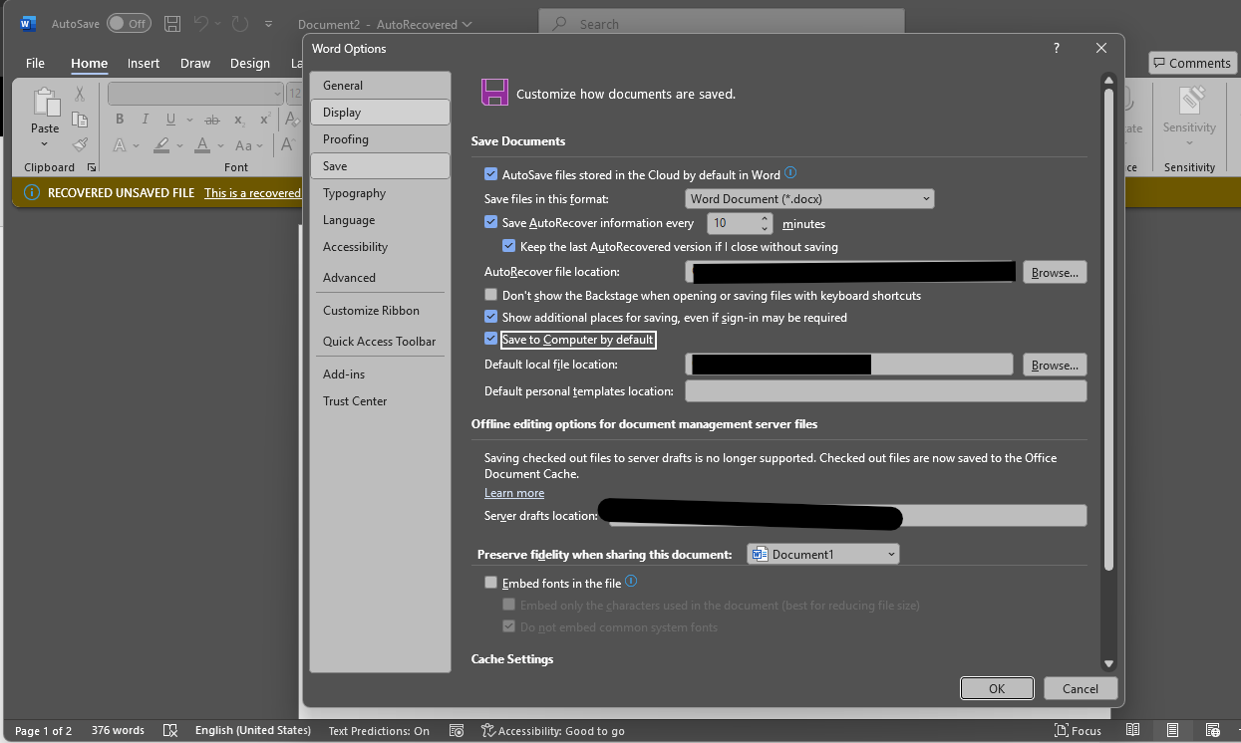This screenshot has width=1241, height=743.
Task: Disable 'AutoSave files stored in the Cloud'
Action: tap(490, 172)
